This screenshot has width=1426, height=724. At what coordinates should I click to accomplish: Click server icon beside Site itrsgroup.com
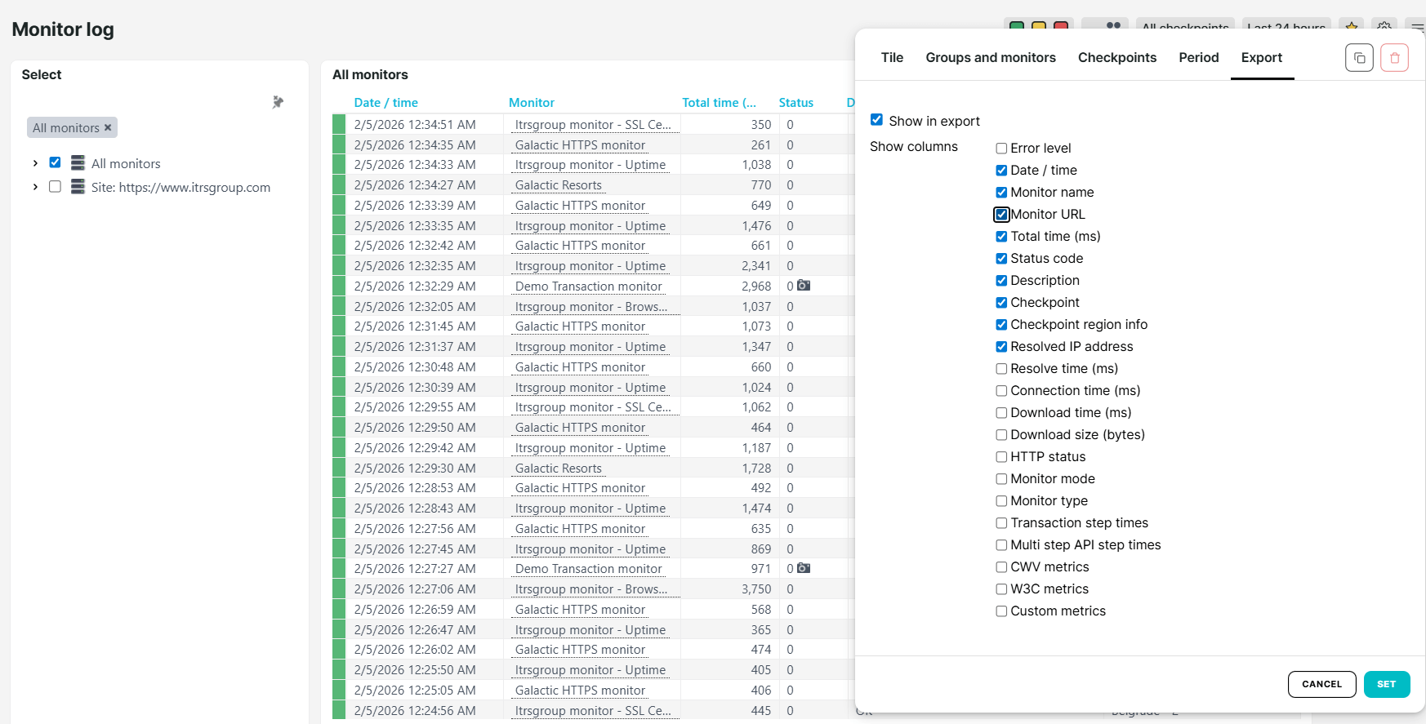78,187
